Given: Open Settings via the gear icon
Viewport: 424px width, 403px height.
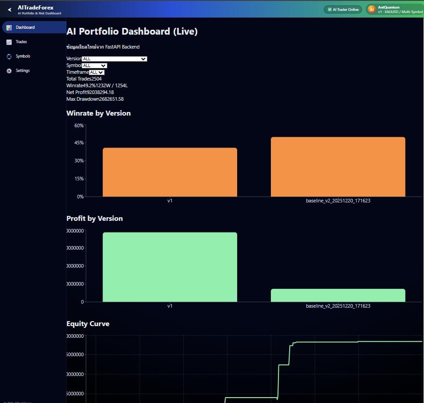Looking at the screenshot, I should (9, 71).
